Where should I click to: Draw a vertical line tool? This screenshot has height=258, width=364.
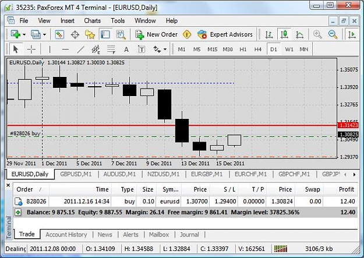tap(50, 50)
